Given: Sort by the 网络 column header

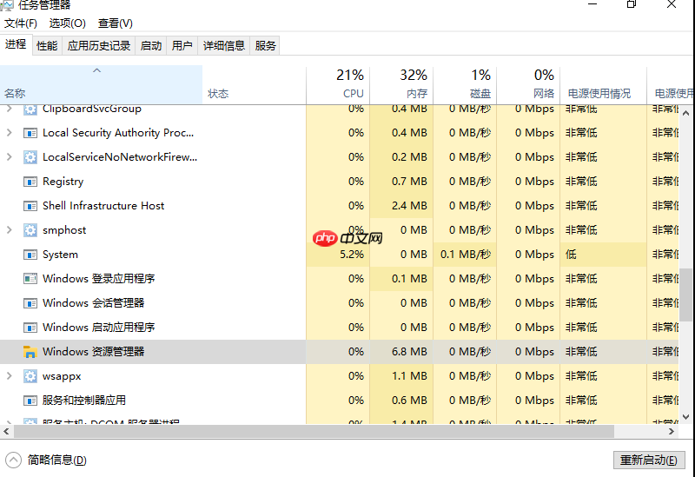Looking at the screenshot, I should (528, 85).
